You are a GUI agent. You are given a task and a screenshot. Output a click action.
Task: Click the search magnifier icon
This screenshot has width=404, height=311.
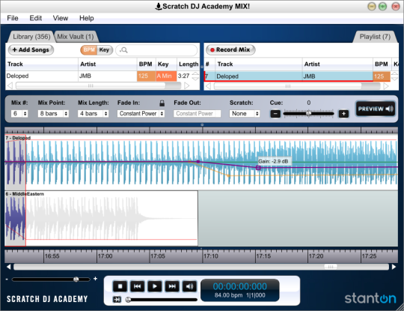tap(124, 50)
